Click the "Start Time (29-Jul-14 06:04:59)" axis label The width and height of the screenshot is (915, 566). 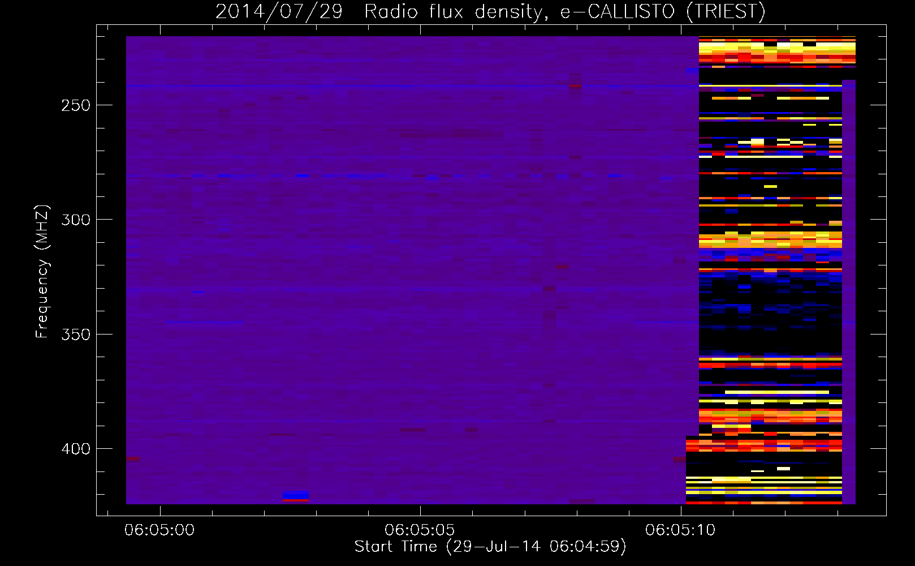[490, 547]
